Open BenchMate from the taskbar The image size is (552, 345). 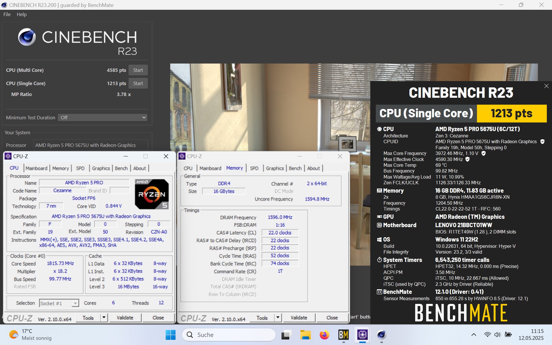(x=344, y=335)
